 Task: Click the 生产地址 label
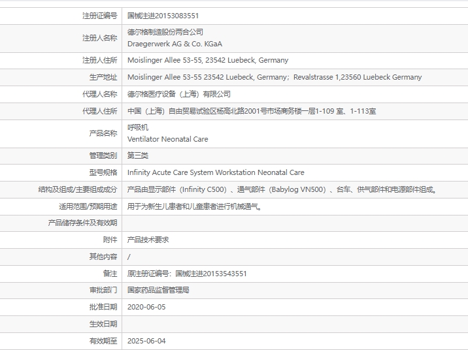click(103, 77)
